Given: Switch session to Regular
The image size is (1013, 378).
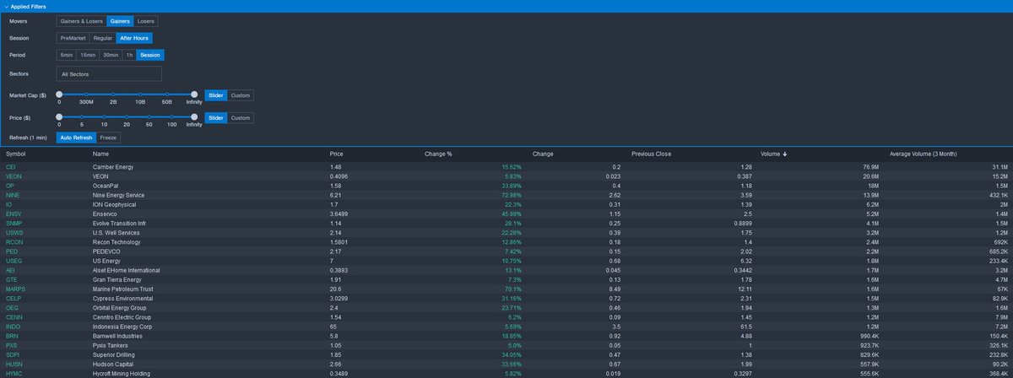Looking at the screenshot, I should [x=103, y=38].
